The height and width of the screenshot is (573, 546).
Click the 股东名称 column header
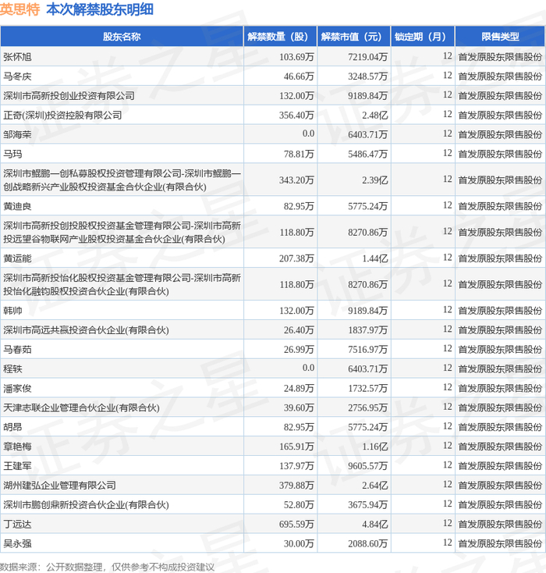[x=122, y=37]
